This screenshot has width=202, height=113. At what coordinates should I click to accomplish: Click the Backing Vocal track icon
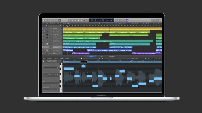(47, 50)
